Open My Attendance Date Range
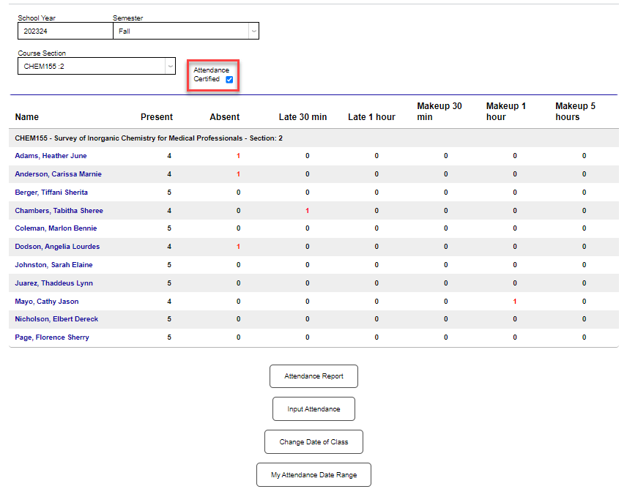This screenshot has width=627, height=489. click(x=313, y=474)
